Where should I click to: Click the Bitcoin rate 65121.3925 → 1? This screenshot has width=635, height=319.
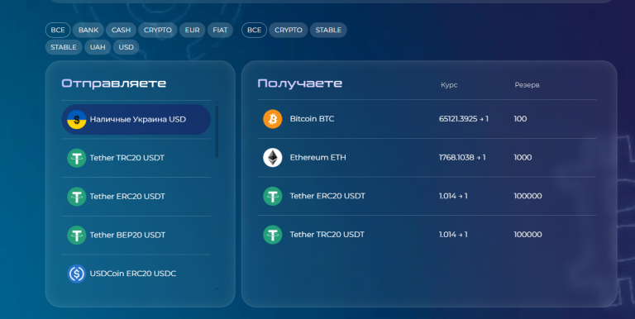464,119
